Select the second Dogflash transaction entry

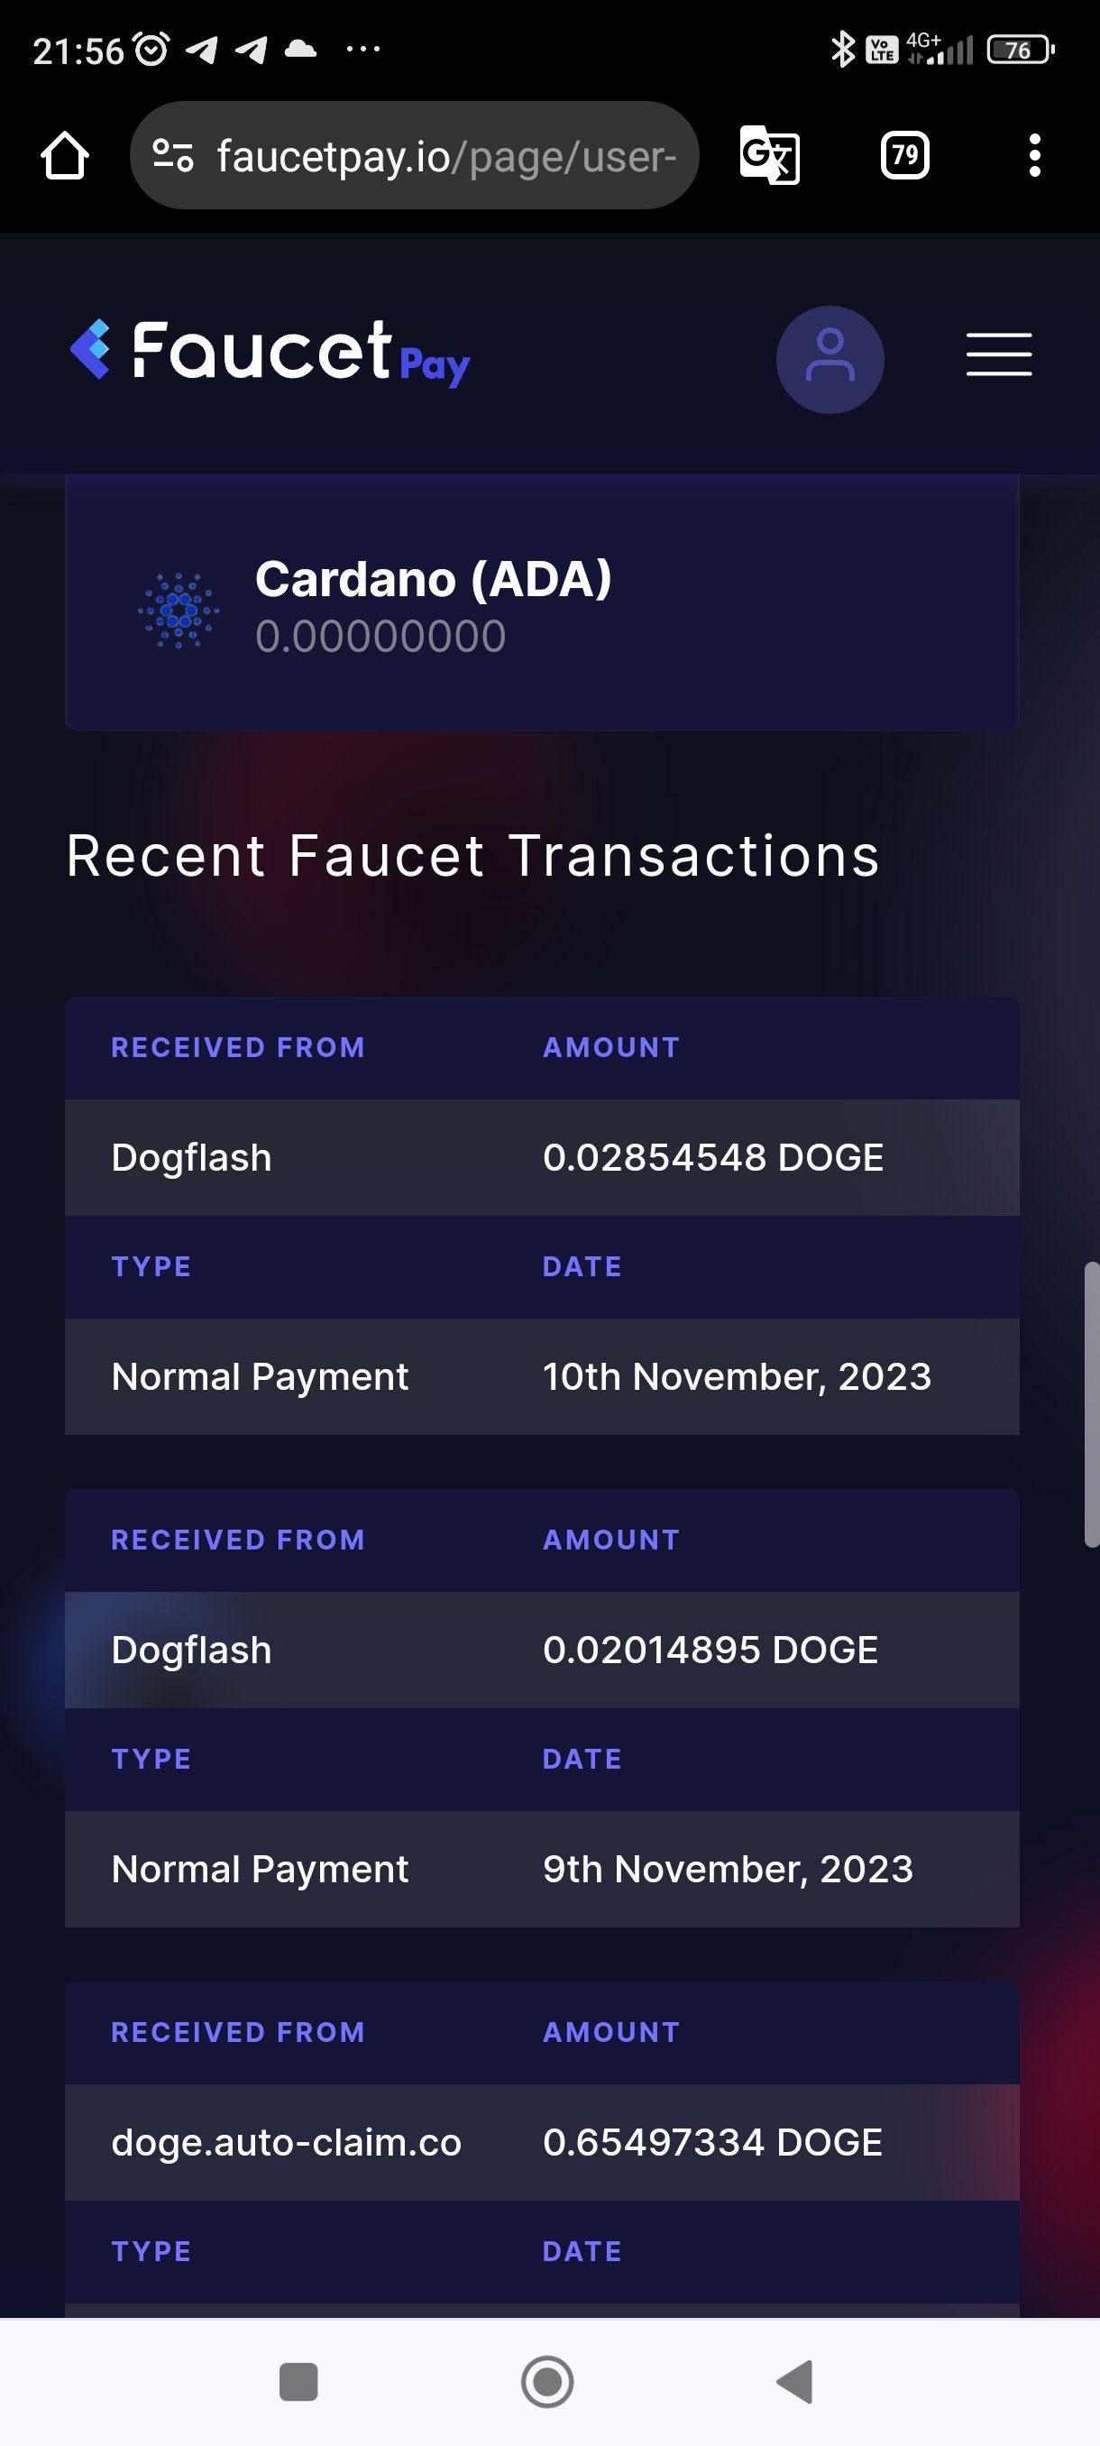coord(542,1707)
